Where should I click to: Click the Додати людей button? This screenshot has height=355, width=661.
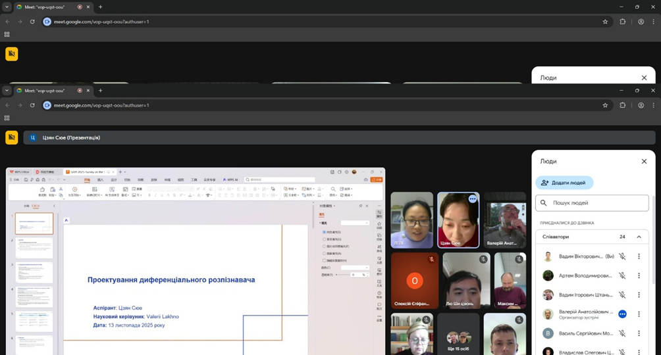pos(564,183)
